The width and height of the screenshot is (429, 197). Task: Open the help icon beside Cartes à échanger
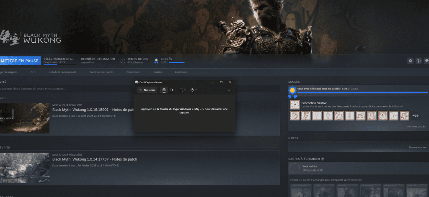pos(323,159)
